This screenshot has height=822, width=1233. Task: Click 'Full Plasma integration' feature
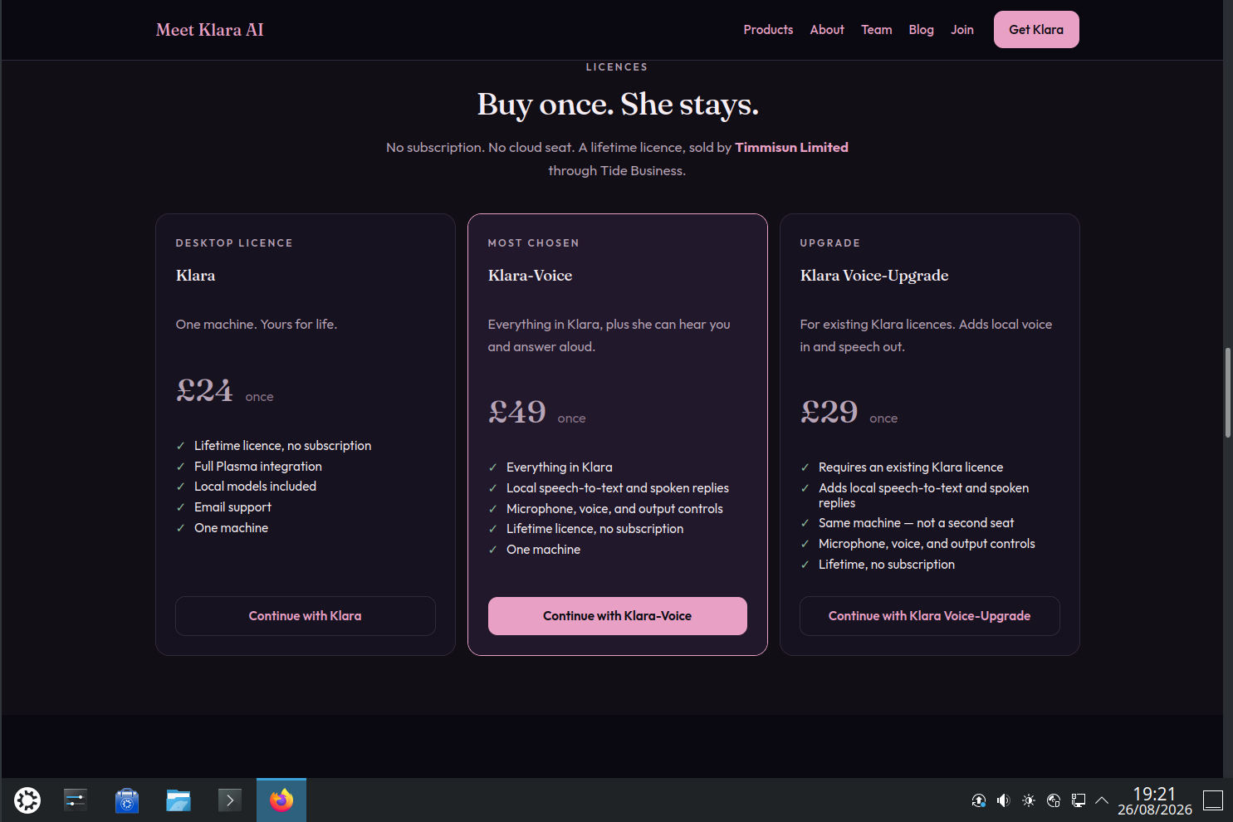click(x=258, y=467)
